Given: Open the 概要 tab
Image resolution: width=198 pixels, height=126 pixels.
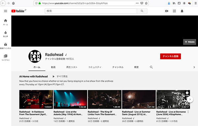Looking at the screenshot, I should tap(136, 67).
